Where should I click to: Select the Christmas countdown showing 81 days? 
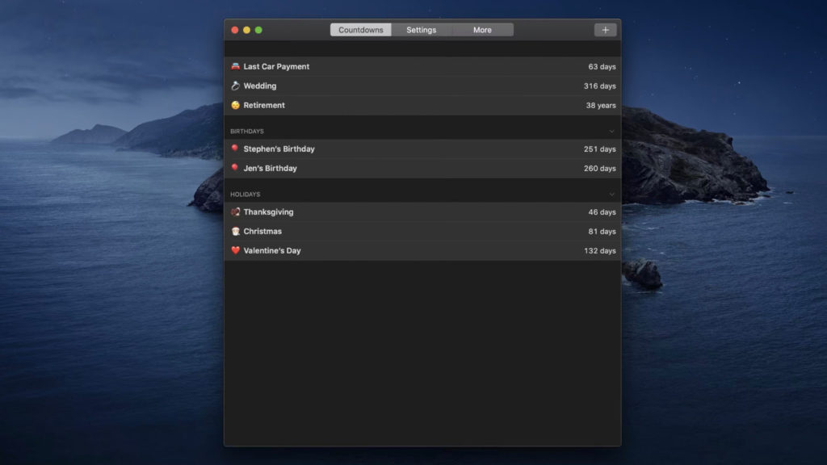pyautogui.click(x=363, y=231)
